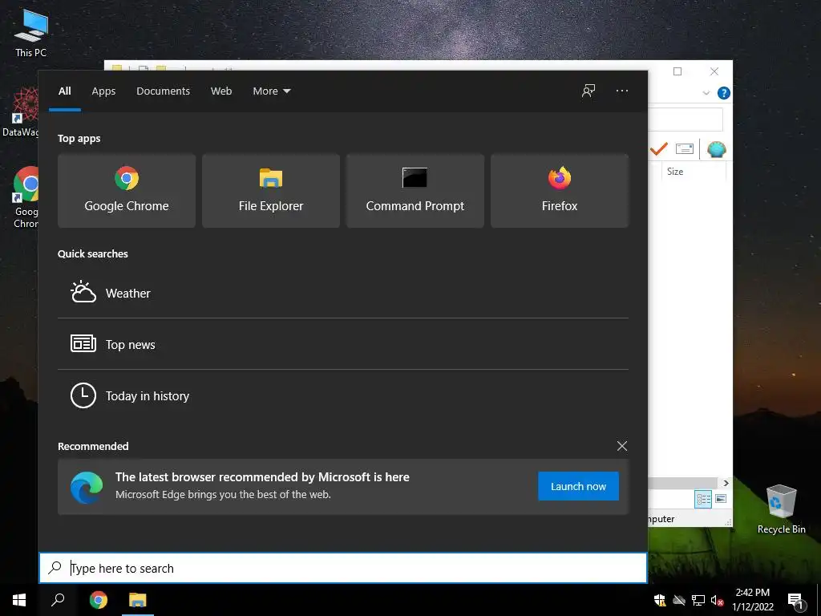821x616 pixels.
Task: Launch Command Prompt from Top apps
Action: coord(415,191)
